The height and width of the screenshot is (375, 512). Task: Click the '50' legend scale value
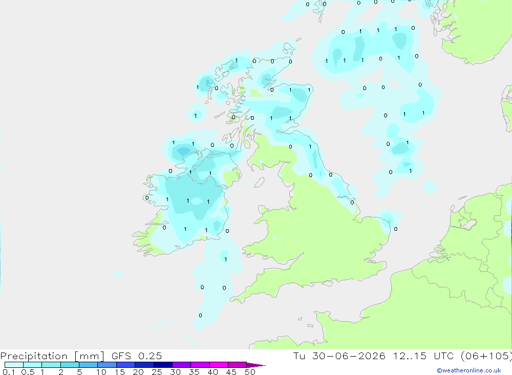(250, 372)
